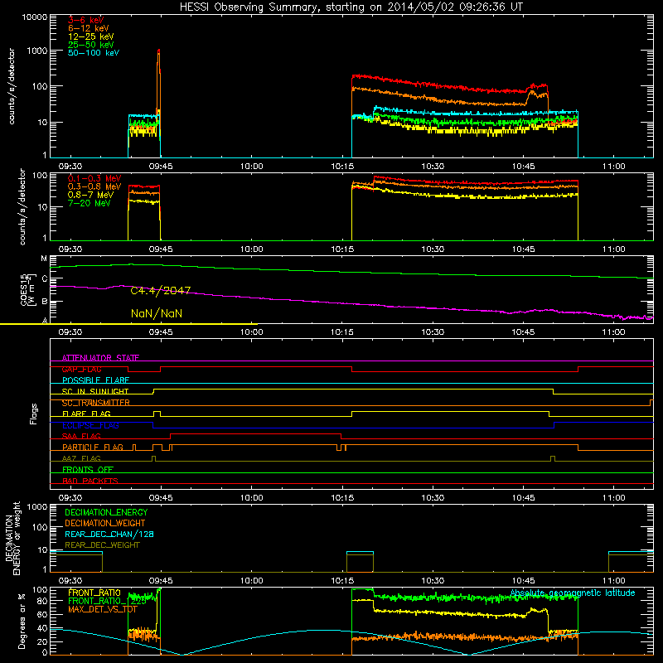Click the yellow 0.8-7 MeV legend label
Image resolution: width=663 pixels, height=663 pixels.
pos(90,195)
